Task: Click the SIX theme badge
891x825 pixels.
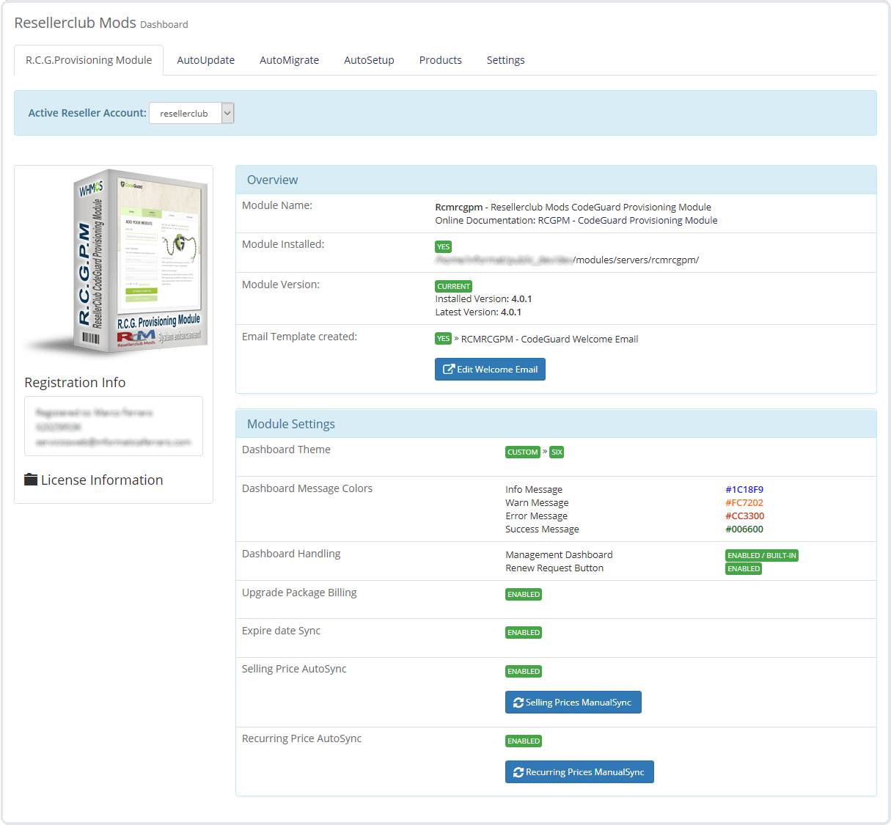Action: click(557, 452)
